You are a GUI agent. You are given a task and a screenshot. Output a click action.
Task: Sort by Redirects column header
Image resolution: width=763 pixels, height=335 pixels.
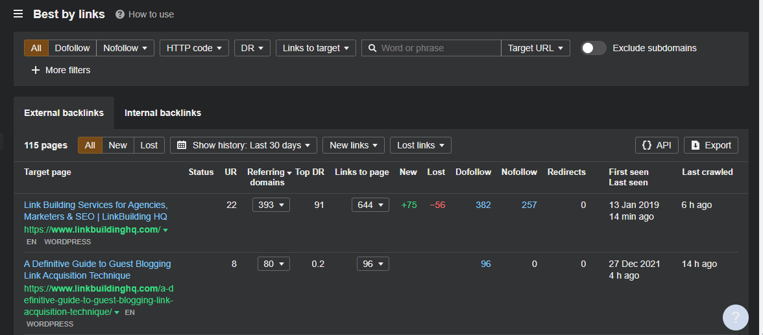pos(566,172)
